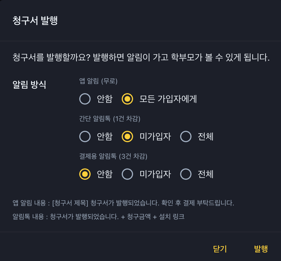Click the 앱 알림 내용 description line
Screen dimensions: 281x261
tap(123, 203)
